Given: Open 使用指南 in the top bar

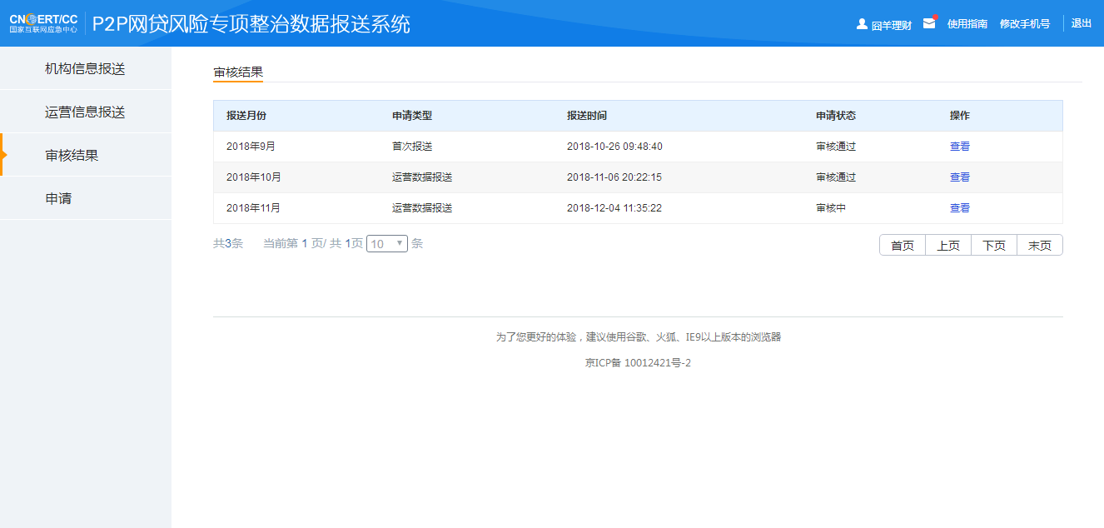Looking at the screenshot, I should click(x=967, y=23).
